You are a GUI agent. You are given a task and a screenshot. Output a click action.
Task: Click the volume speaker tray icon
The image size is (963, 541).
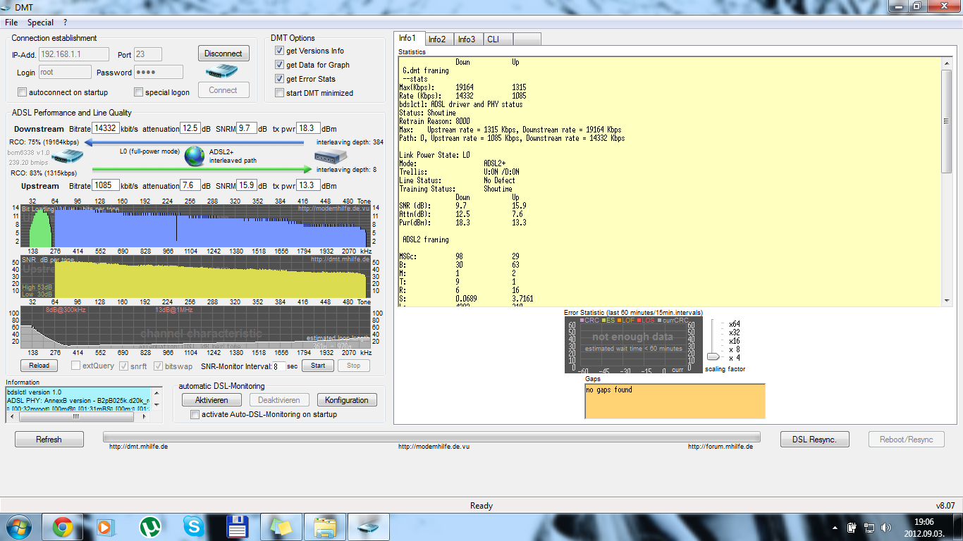[885, 527]
